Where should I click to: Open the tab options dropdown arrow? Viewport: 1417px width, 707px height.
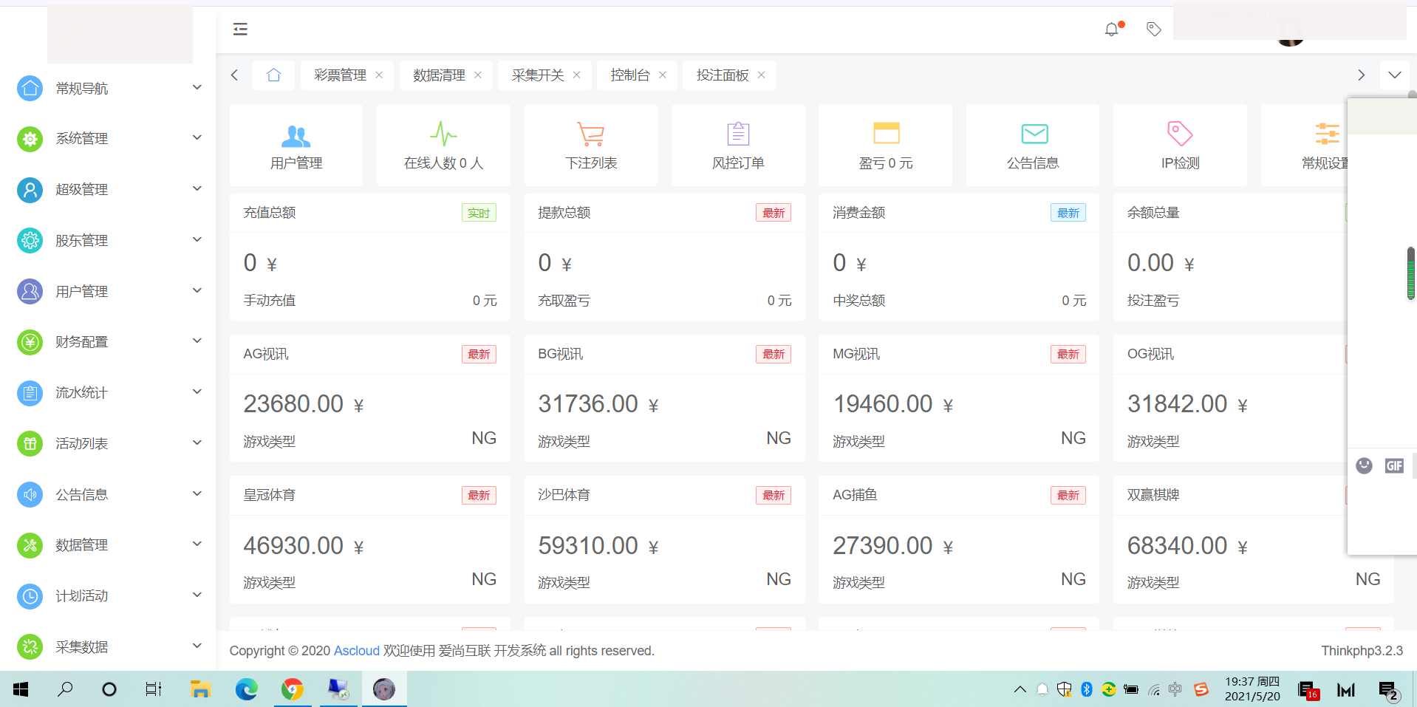tap(1394, 75)
